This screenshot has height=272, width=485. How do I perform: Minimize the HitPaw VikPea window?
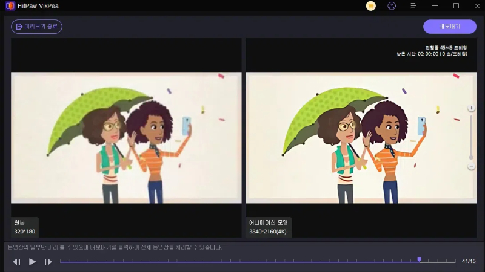pyautogui.click(x=435, y=6)
